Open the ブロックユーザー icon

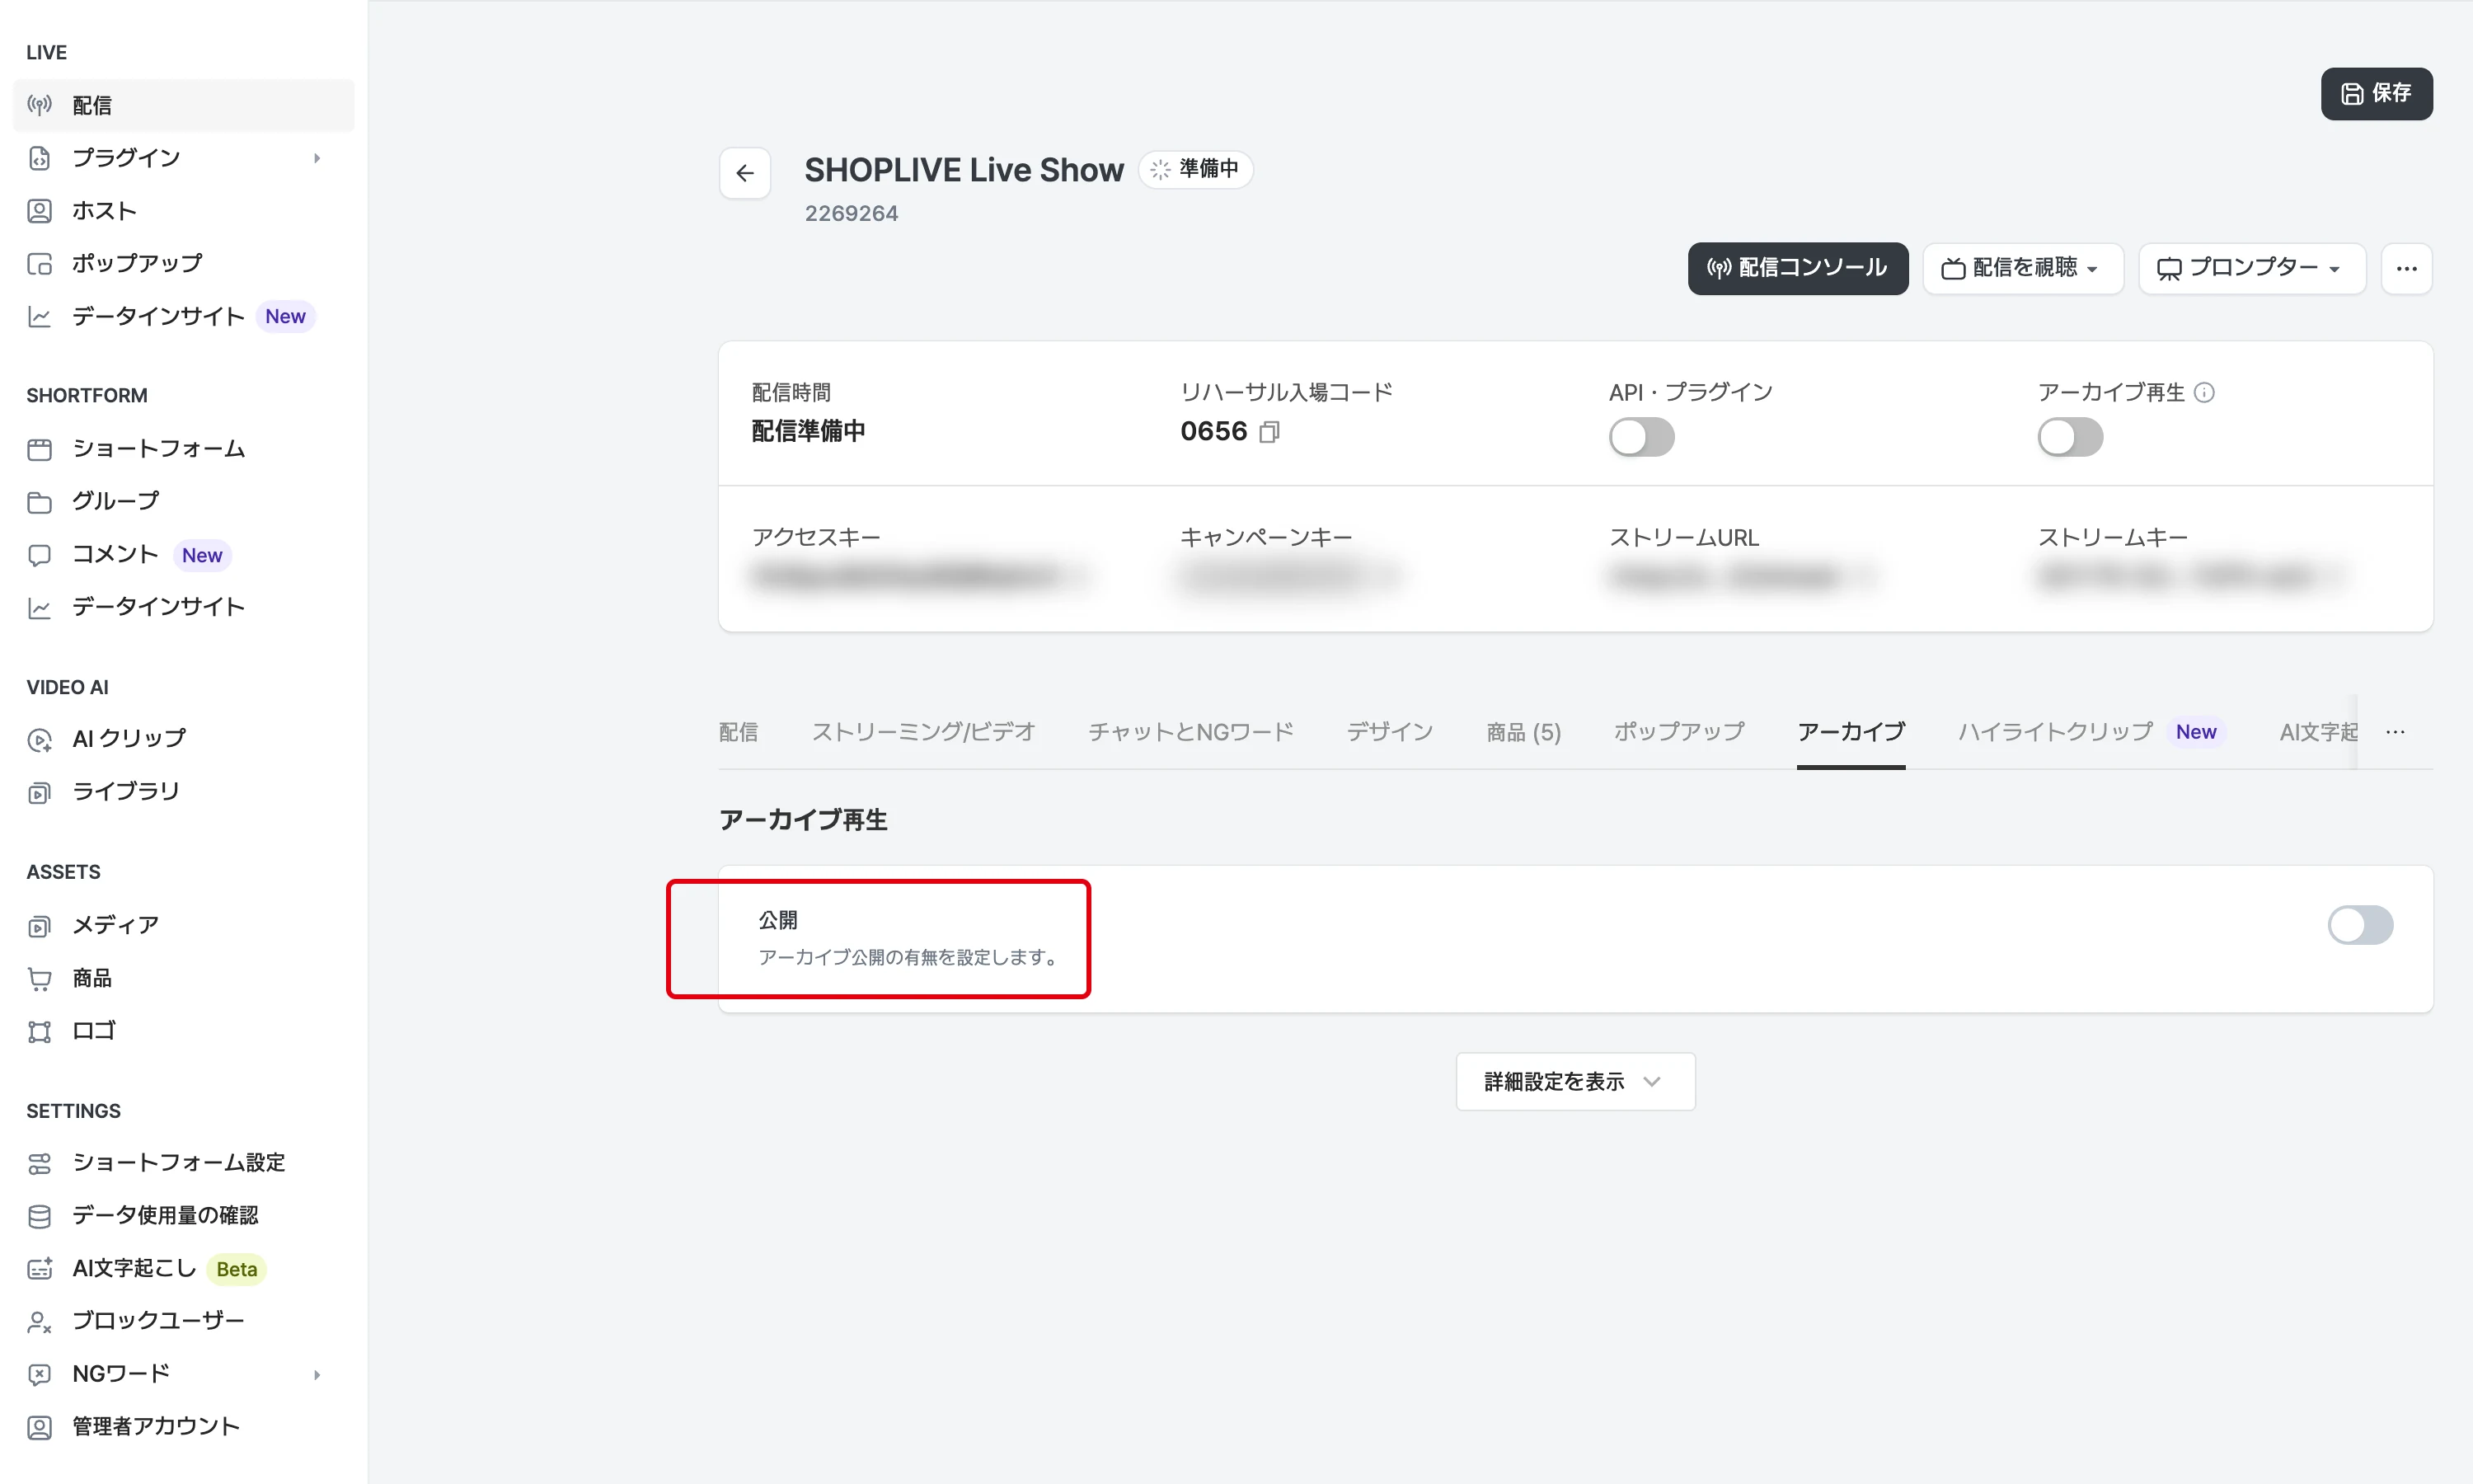(x=39, y=1322)
